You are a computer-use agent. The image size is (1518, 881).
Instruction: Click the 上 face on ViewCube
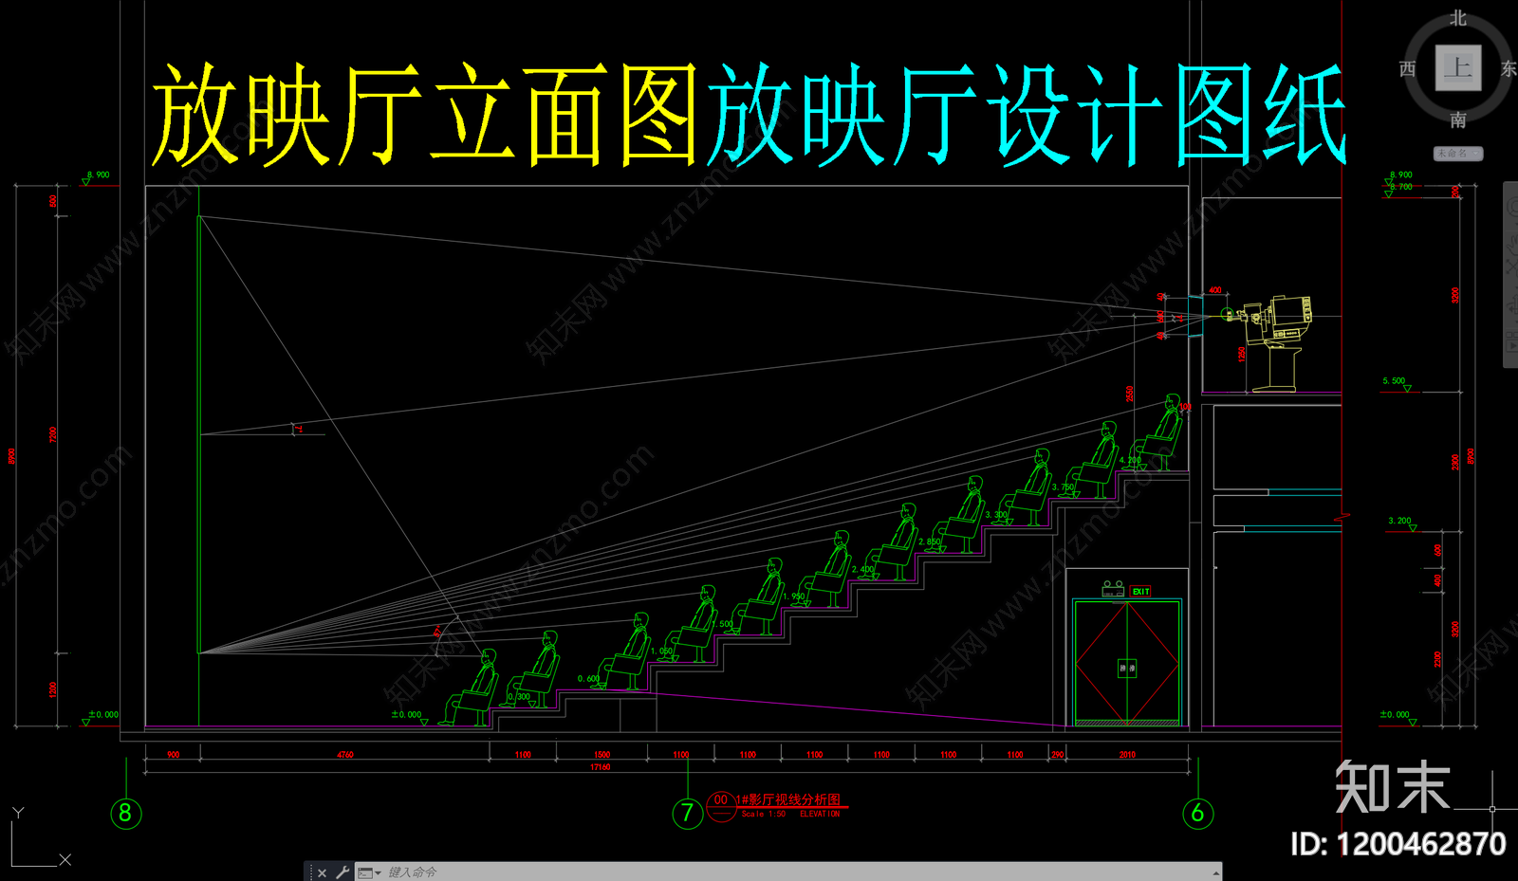click(1458, 67)
